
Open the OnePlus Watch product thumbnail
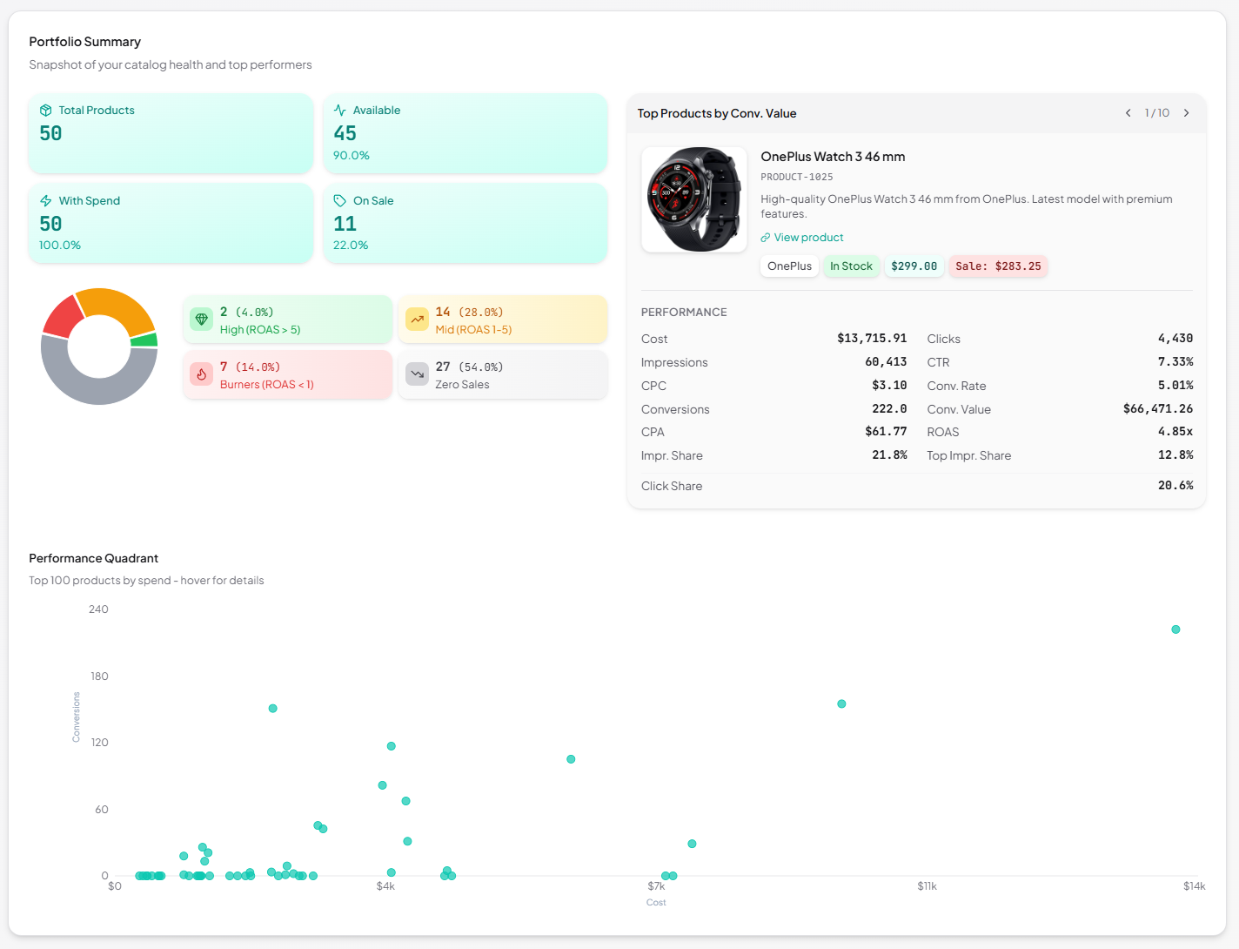pos(693,199)
